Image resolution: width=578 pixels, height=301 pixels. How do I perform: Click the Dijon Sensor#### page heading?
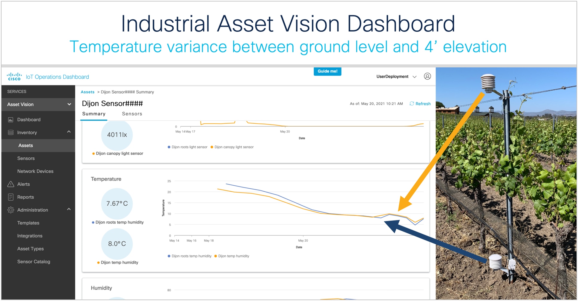point(112,103)
